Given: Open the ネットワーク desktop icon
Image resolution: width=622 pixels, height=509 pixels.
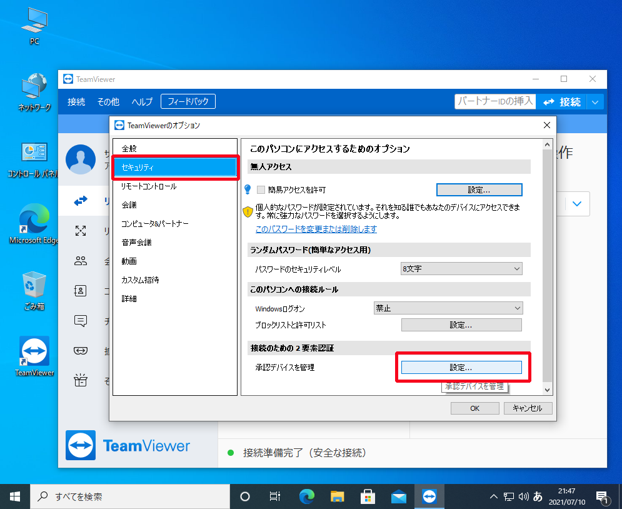Looking at the screenshot, I should click(34, 88).
